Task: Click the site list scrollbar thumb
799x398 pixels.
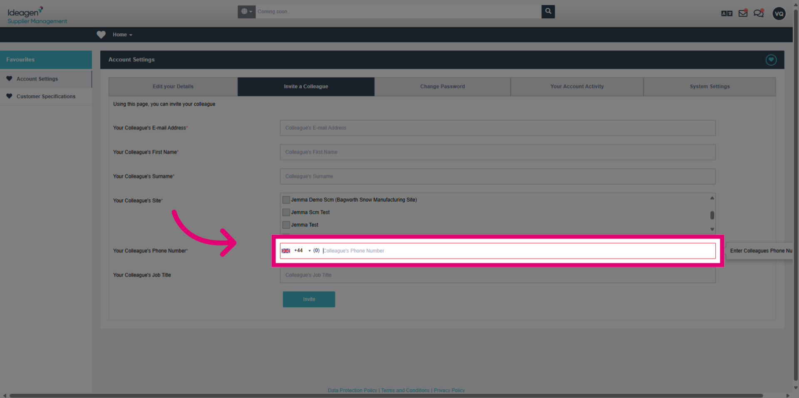Action: pos(712,215)
